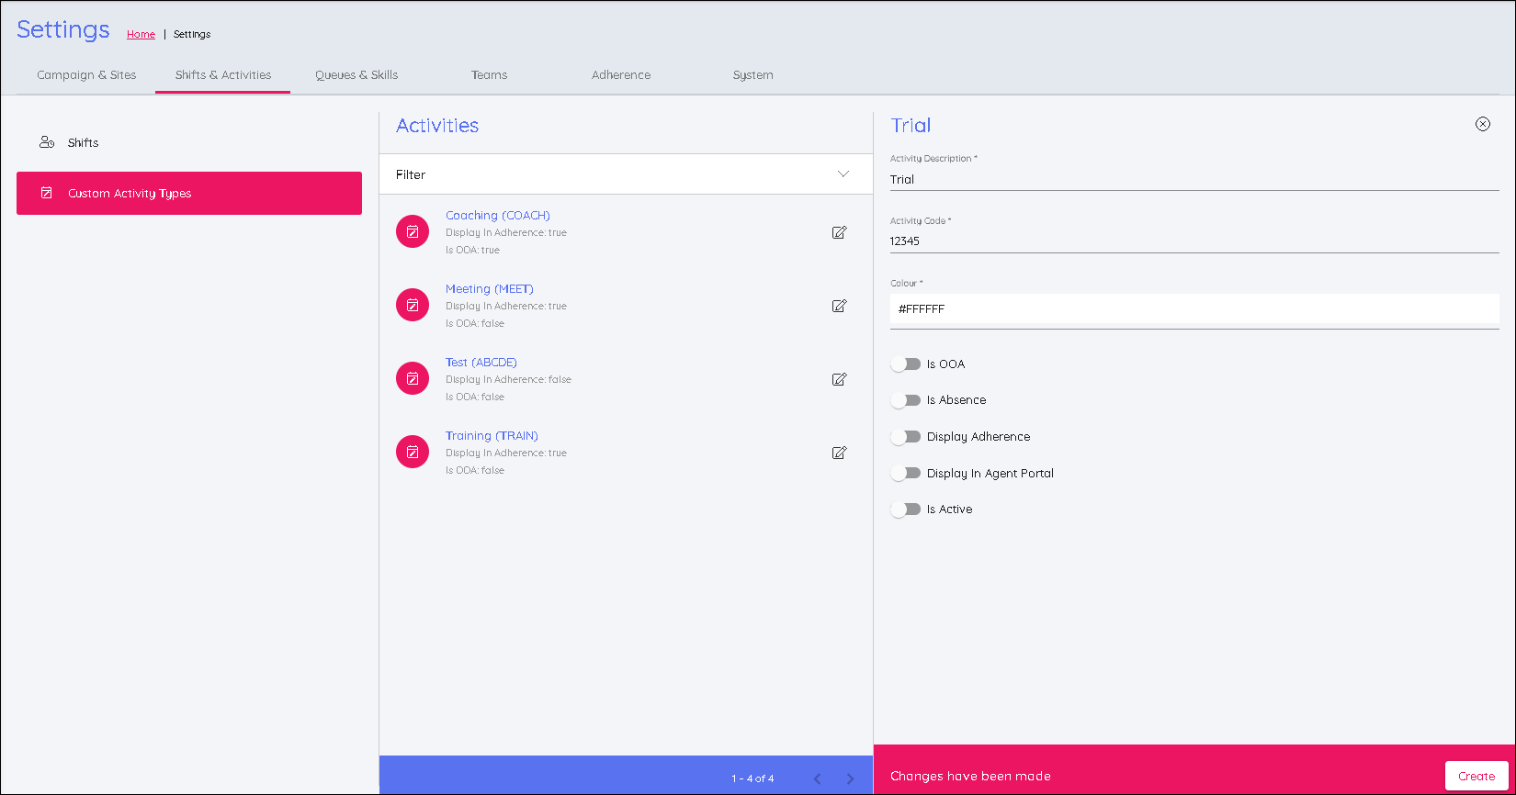Toggle the Is Active switch
1516x795 pixels.
[x=906, y=509]
